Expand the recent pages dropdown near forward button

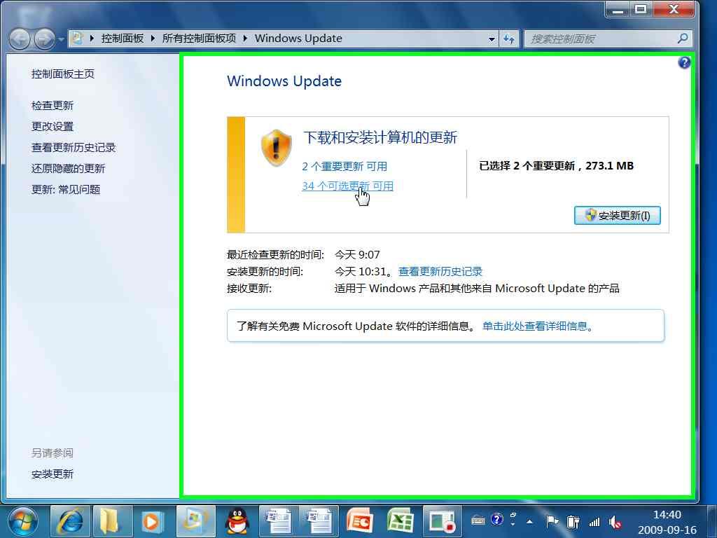point(62,39)
